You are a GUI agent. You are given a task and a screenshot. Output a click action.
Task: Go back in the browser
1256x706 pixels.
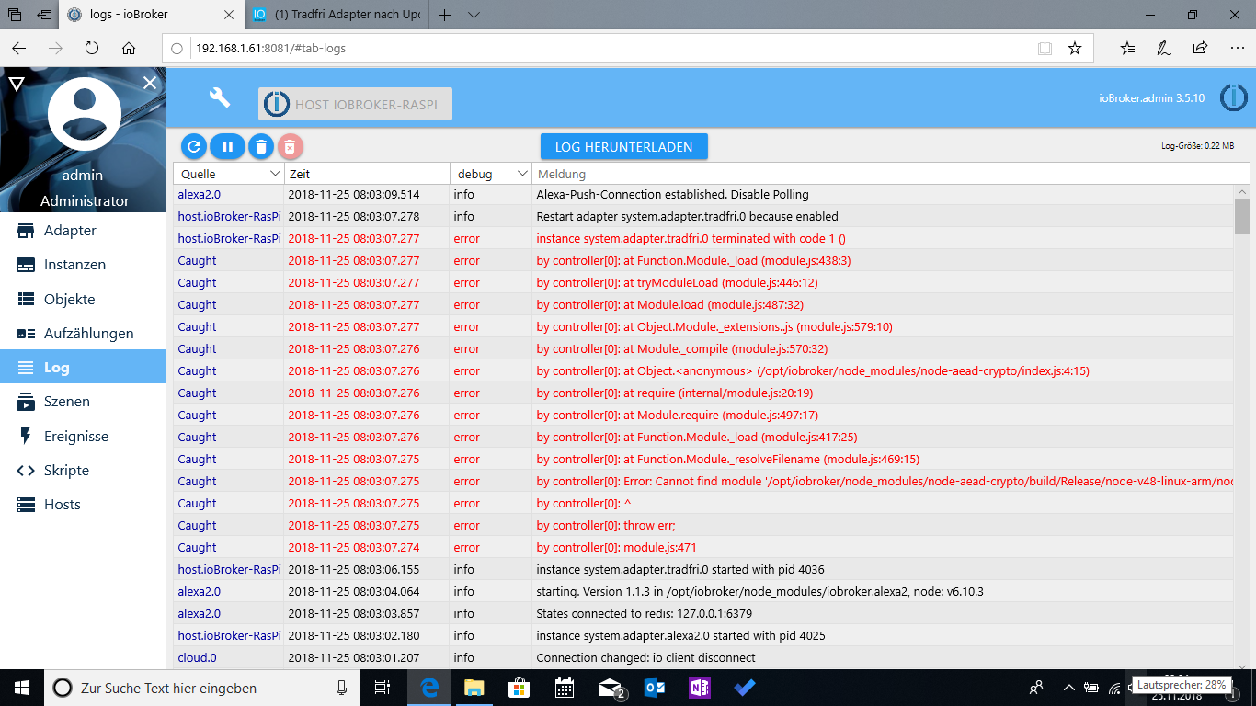[x=19, y=49]
